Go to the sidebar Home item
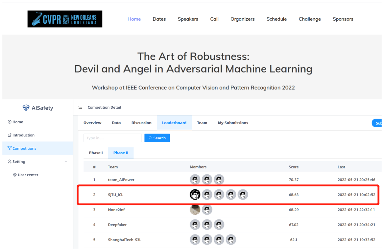This screenshot has width=384, height=251. pyautogui.click(x=18, y=122)
